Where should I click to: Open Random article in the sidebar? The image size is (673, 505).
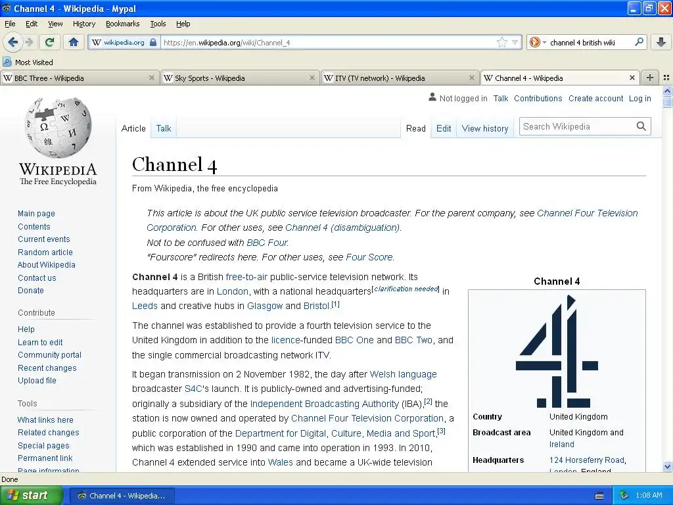point(45,252)
